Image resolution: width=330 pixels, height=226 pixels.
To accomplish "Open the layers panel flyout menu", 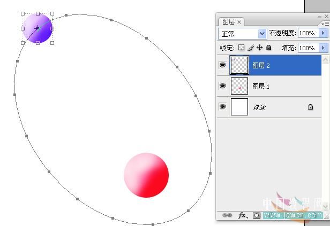I will click(x=325, y=24).
